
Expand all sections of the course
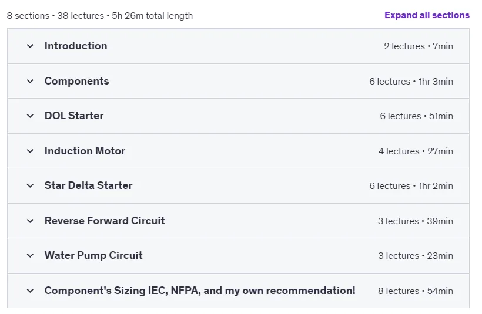pyautogui.click(x=427, y=15)
